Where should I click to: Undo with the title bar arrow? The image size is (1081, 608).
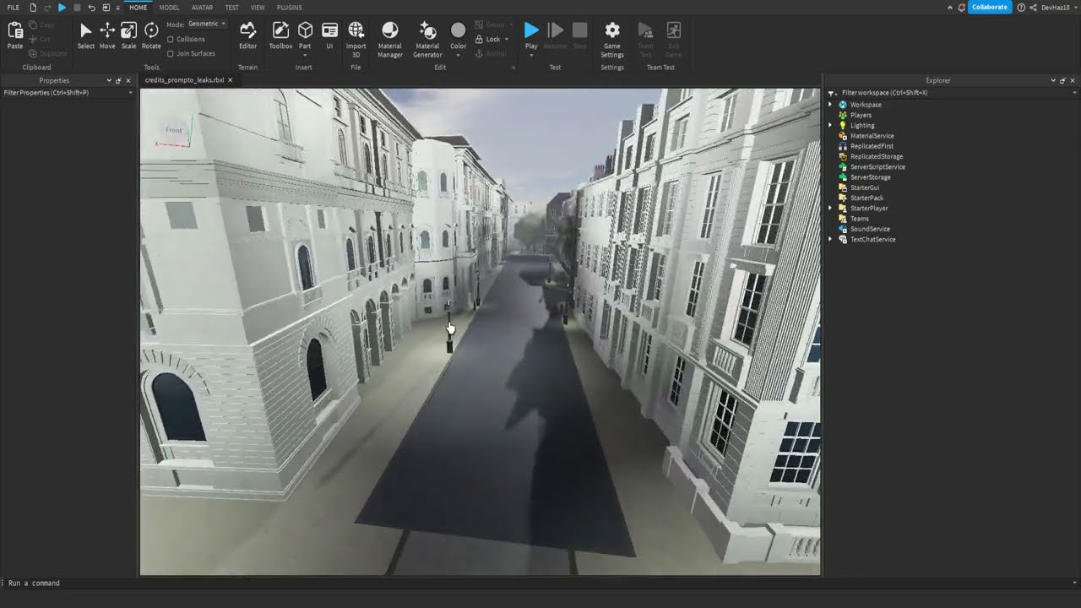pyautogui.click(x=91, y=8)
